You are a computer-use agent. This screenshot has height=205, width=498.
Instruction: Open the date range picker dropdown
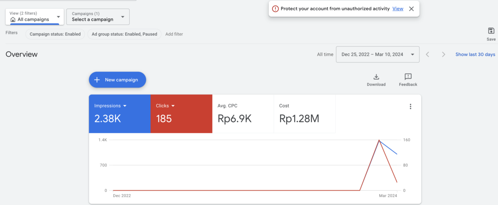(x=377, y=55)
